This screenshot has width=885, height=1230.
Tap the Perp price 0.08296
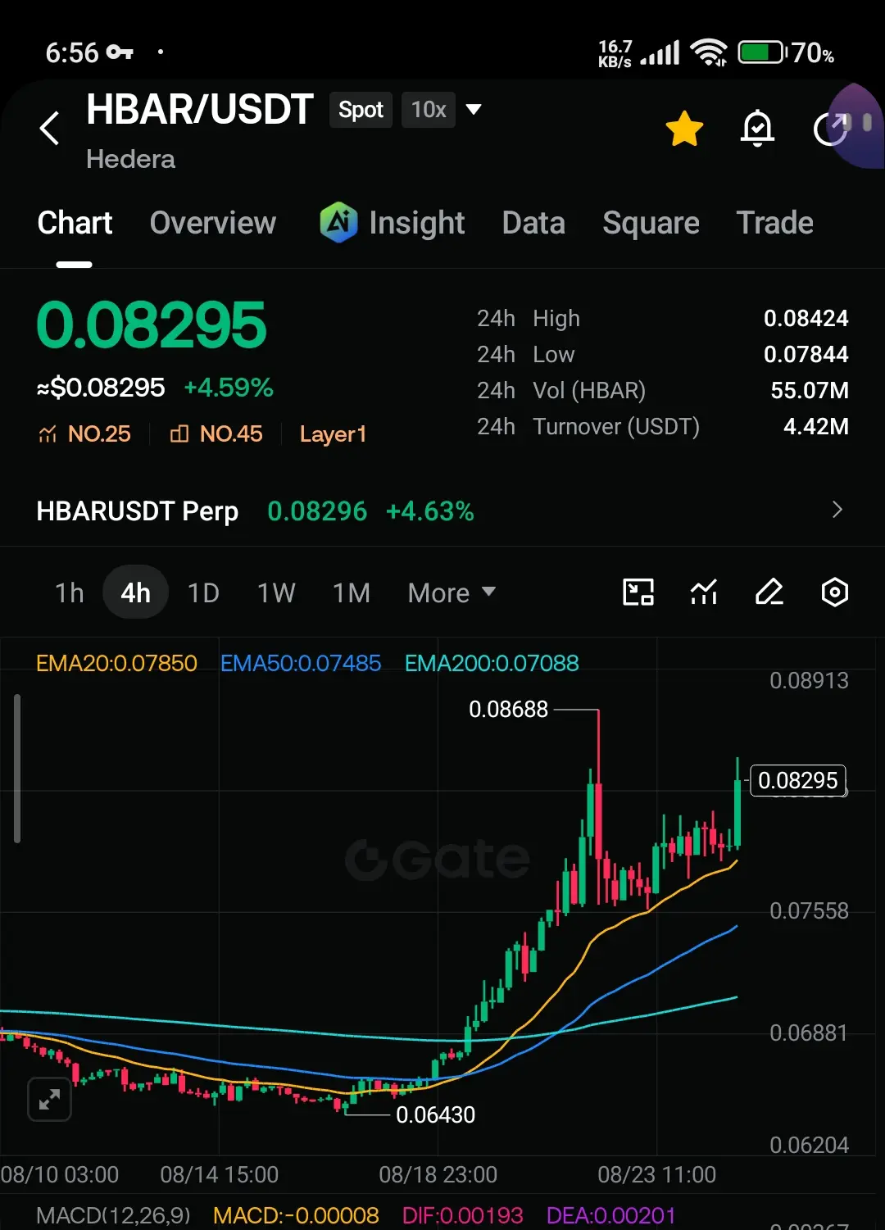coord(317,511)
